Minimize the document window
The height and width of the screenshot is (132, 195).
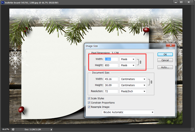175,2
